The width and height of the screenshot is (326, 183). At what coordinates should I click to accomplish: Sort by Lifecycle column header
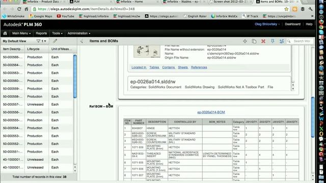click(x=37, y=49)
